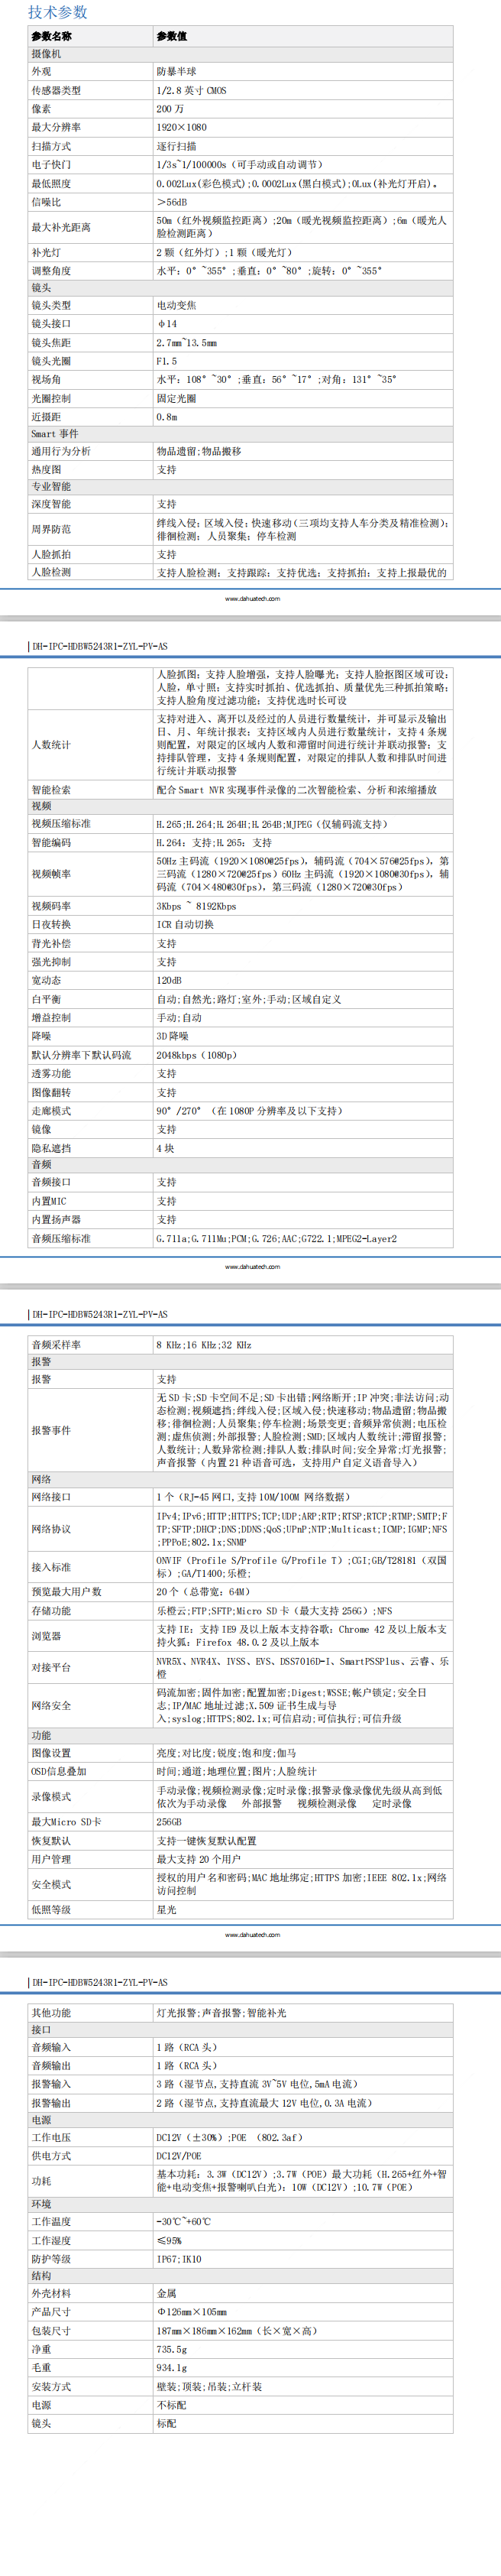Viewport: 501px width, 2576px height.
Task: Click the "内置扬声器" row label
Action: click(x=56, y=1220)
